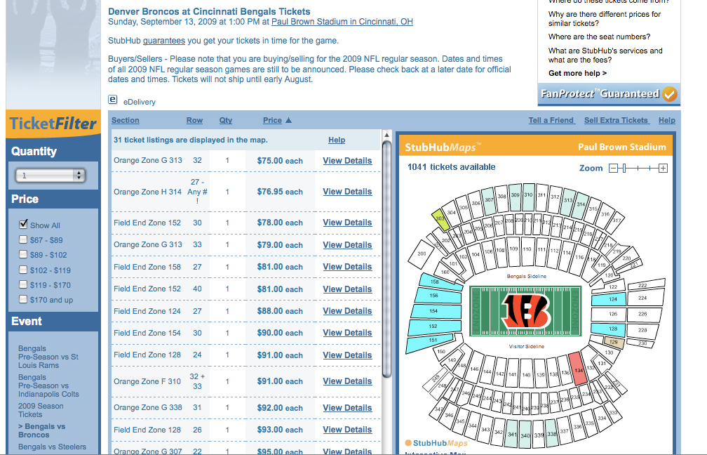
Task: Select yellow-green section 303 on stadium map
Action: point(440,219)
